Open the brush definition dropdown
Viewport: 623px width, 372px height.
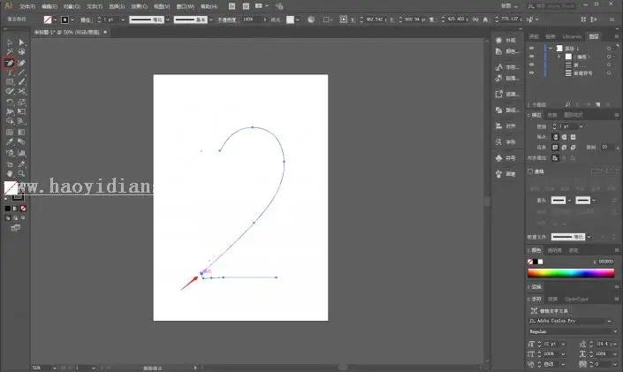pos(211,19)
